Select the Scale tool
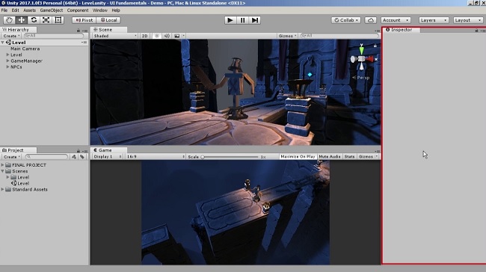The image size is (486, 272). click(46, 20)
